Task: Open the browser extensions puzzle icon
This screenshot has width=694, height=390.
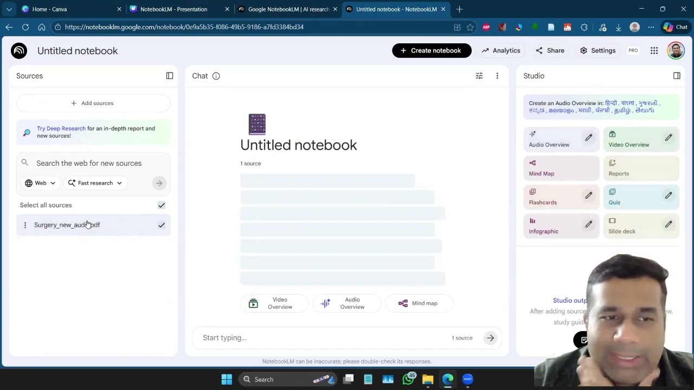Action: 584,27
